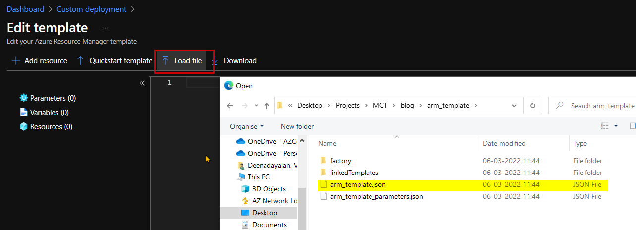
Task: Collapse the template tree pane with double chevron
Action: tap(142, 83)
